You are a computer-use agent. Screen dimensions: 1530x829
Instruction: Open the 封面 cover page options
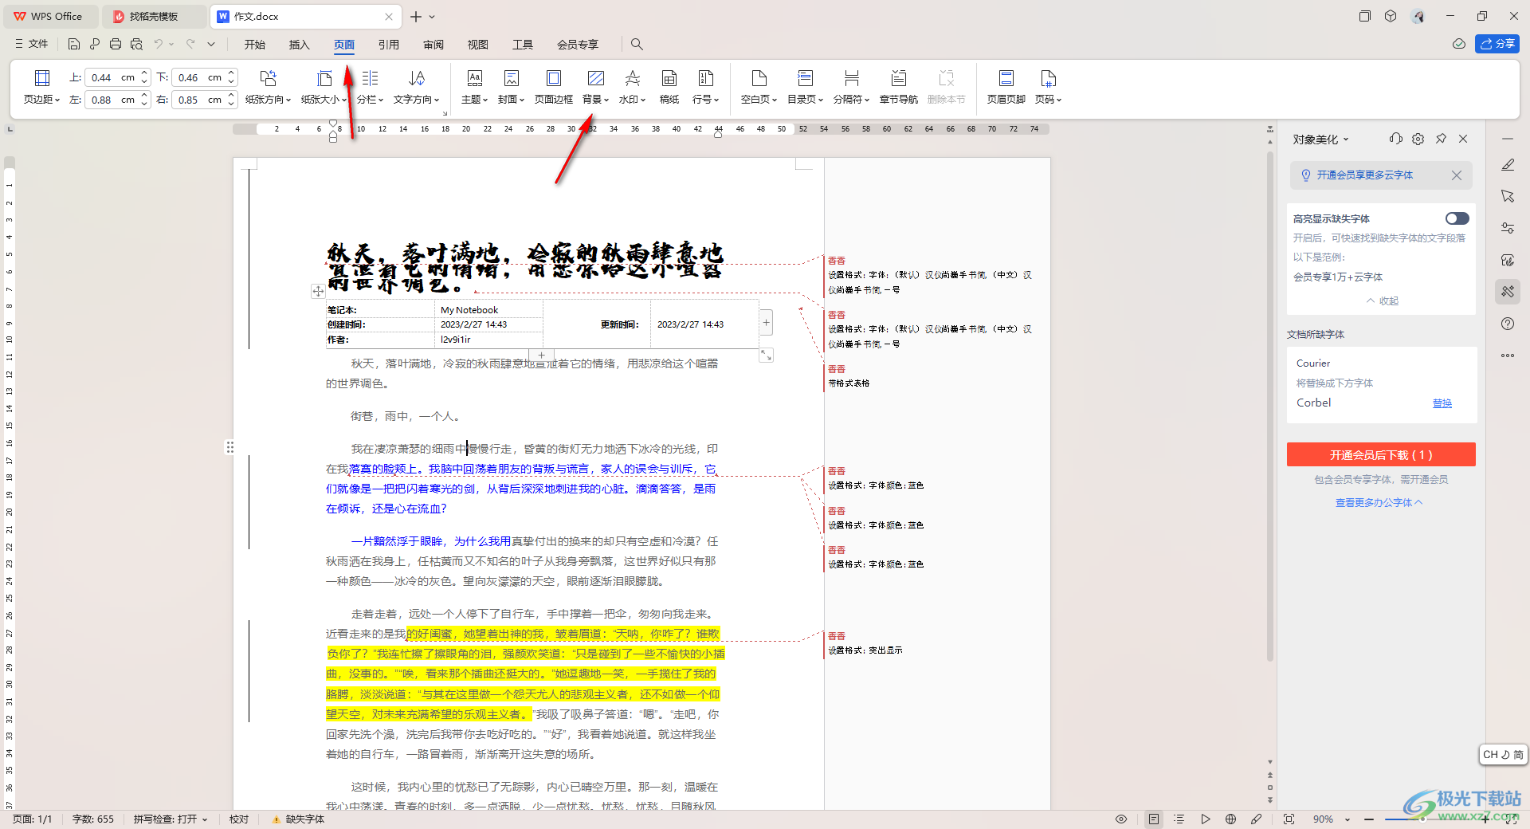(x=511, y=100)
